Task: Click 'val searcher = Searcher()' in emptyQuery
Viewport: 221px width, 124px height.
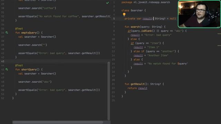Action: [x=37, y=37]
